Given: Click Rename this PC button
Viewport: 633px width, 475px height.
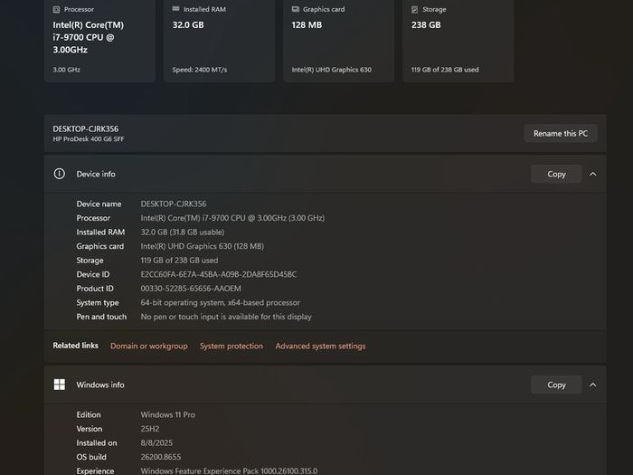Looking at the screenshot, I should point(561,133).
